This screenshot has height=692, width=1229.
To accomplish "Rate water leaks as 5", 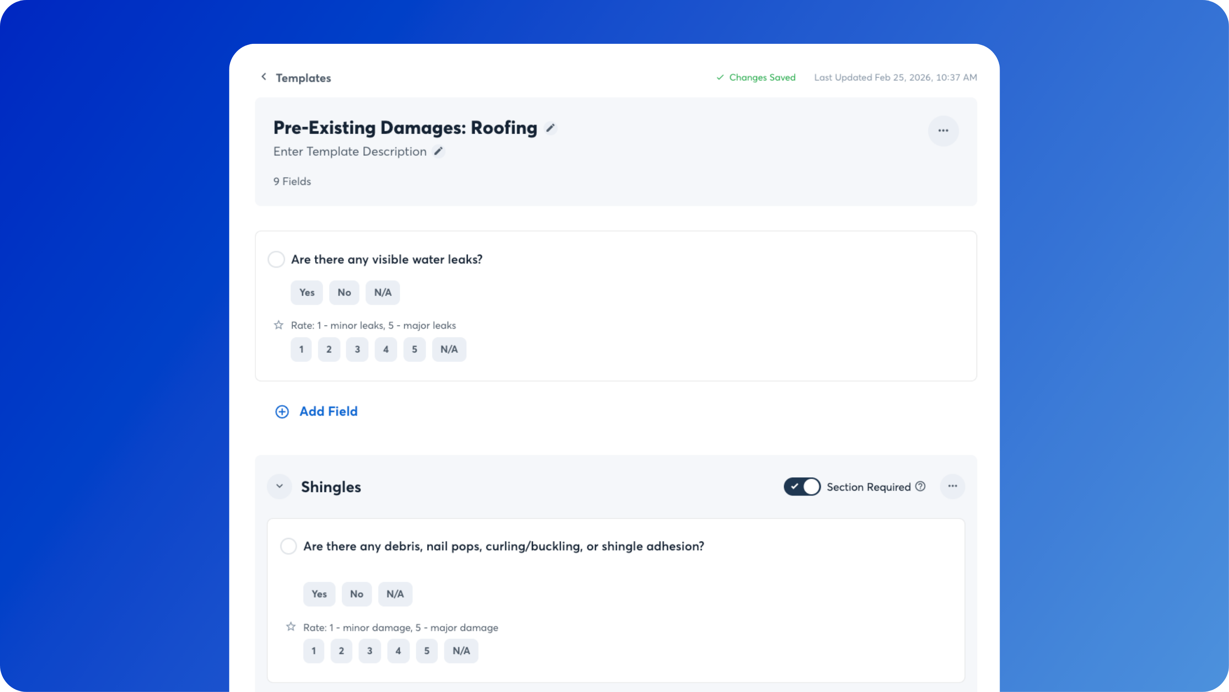I will click(415, 349).
